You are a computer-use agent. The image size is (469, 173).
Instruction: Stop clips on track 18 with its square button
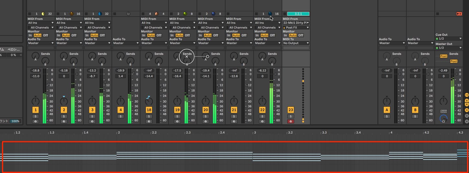click(143, 14)
